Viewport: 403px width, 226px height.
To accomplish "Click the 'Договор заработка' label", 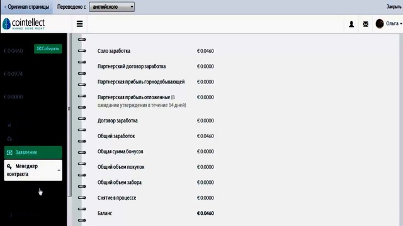I will 118,121.
